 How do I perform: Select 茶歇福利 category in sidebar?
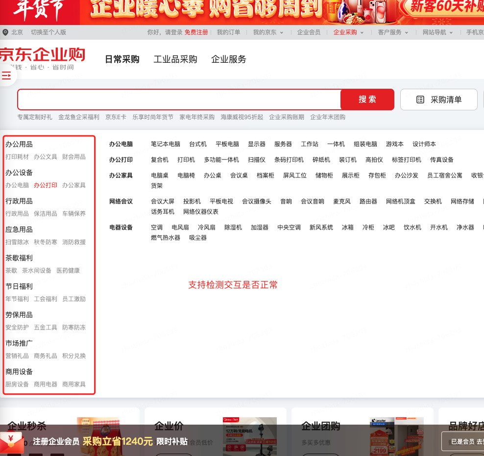pyautogui.click(x=19, y=258)
